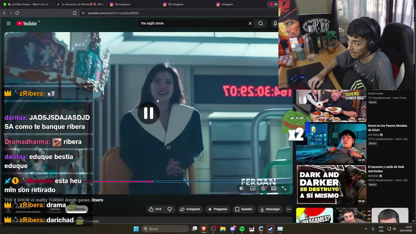The height and width of the screenshot is (234, 416).
Task: Save video with Guardar button
Action: [x=244, y=209]
